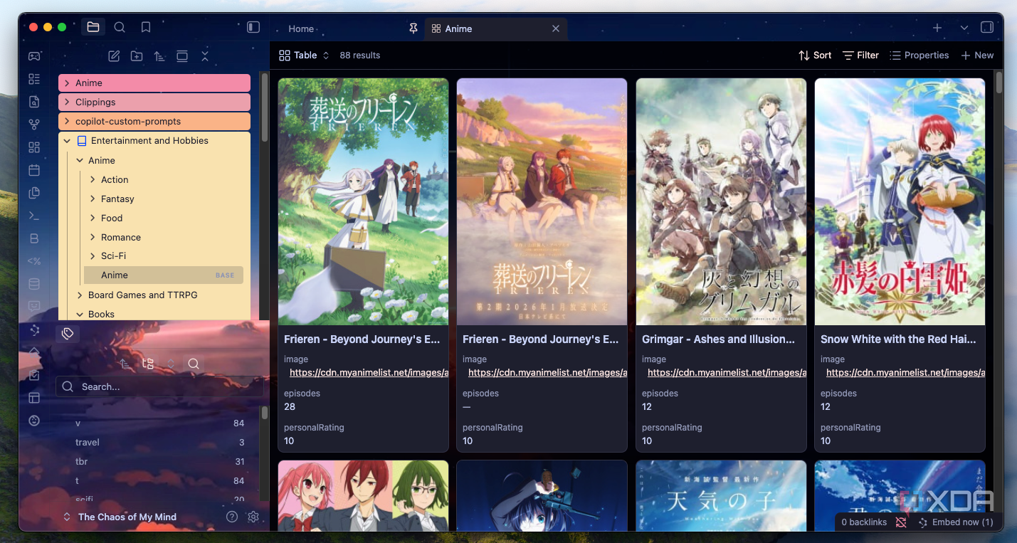The height and width of the screenshot is (543, 1017).
Task: Open the command palette terminal icon
Action: [34, 216]
